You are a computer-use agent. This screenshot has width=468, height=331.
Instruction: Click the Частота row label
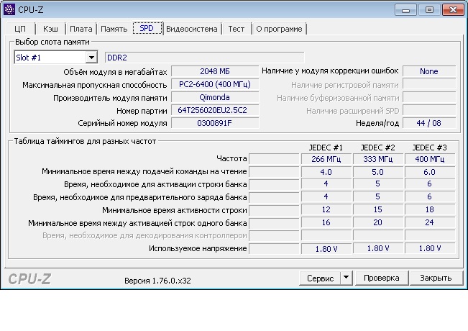point(231,158)
